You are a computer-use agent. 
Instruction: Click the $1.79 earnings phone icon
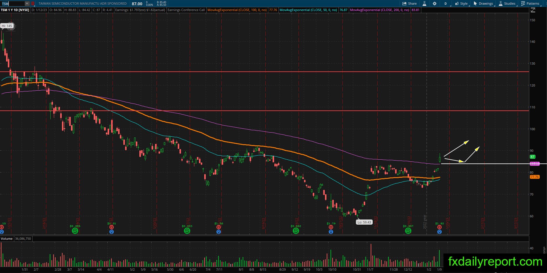(331, 227)
